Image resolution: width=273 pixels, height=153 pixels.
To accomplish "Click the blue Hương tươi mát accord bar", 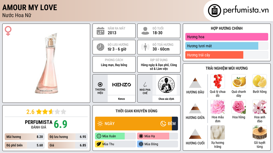I will 222,46.
